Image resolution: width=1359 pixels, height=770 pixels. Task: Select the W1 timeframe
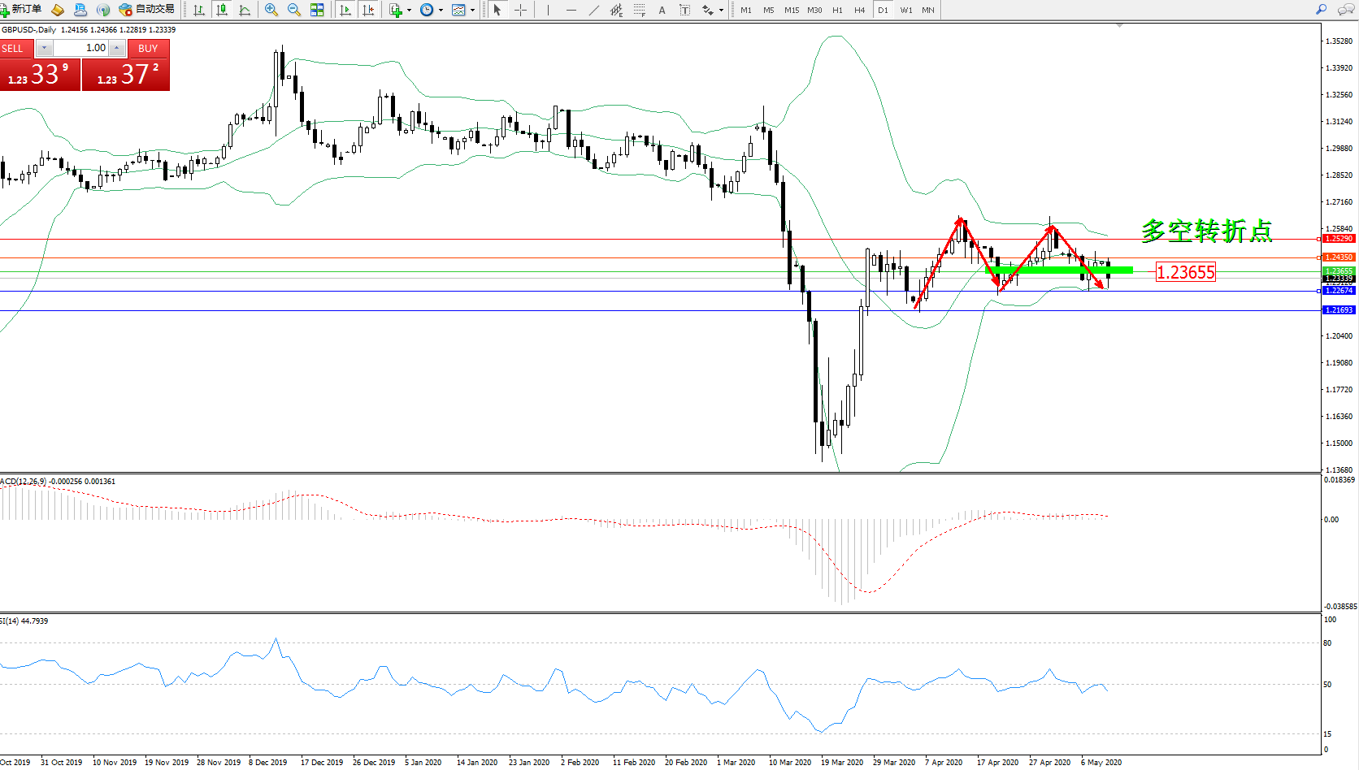coord(905,10)
